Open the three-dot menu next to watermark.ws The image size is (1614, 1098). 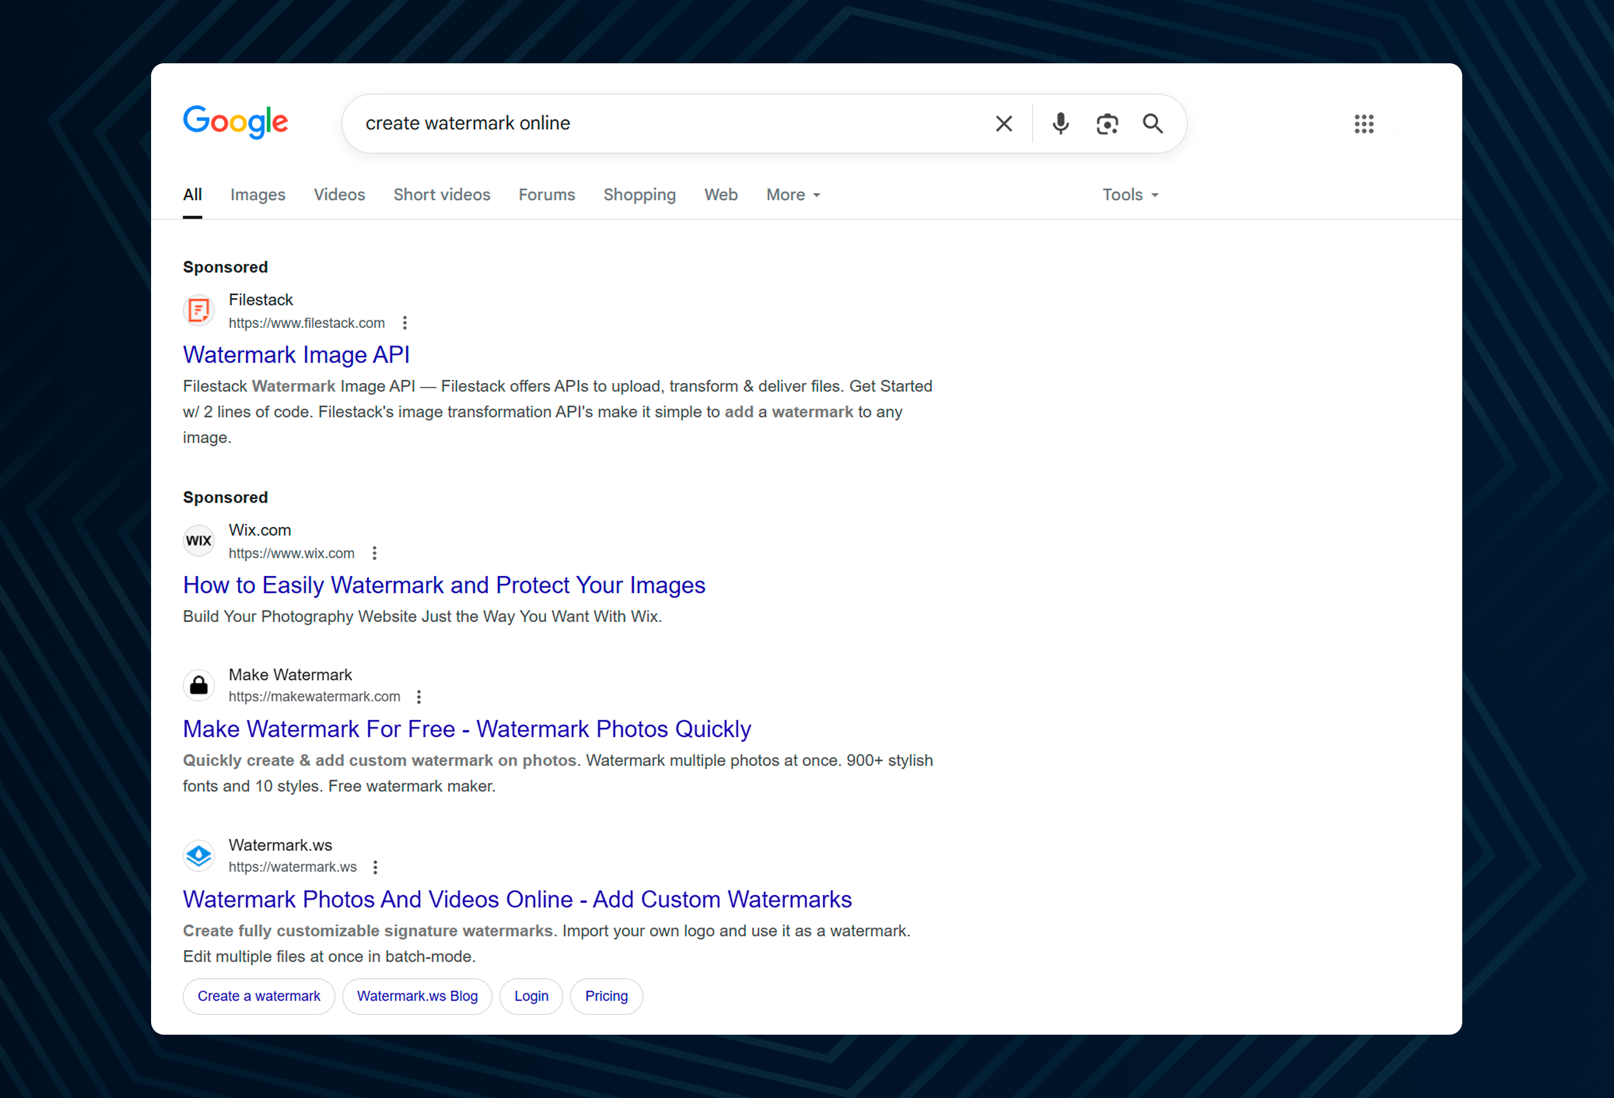375,867
